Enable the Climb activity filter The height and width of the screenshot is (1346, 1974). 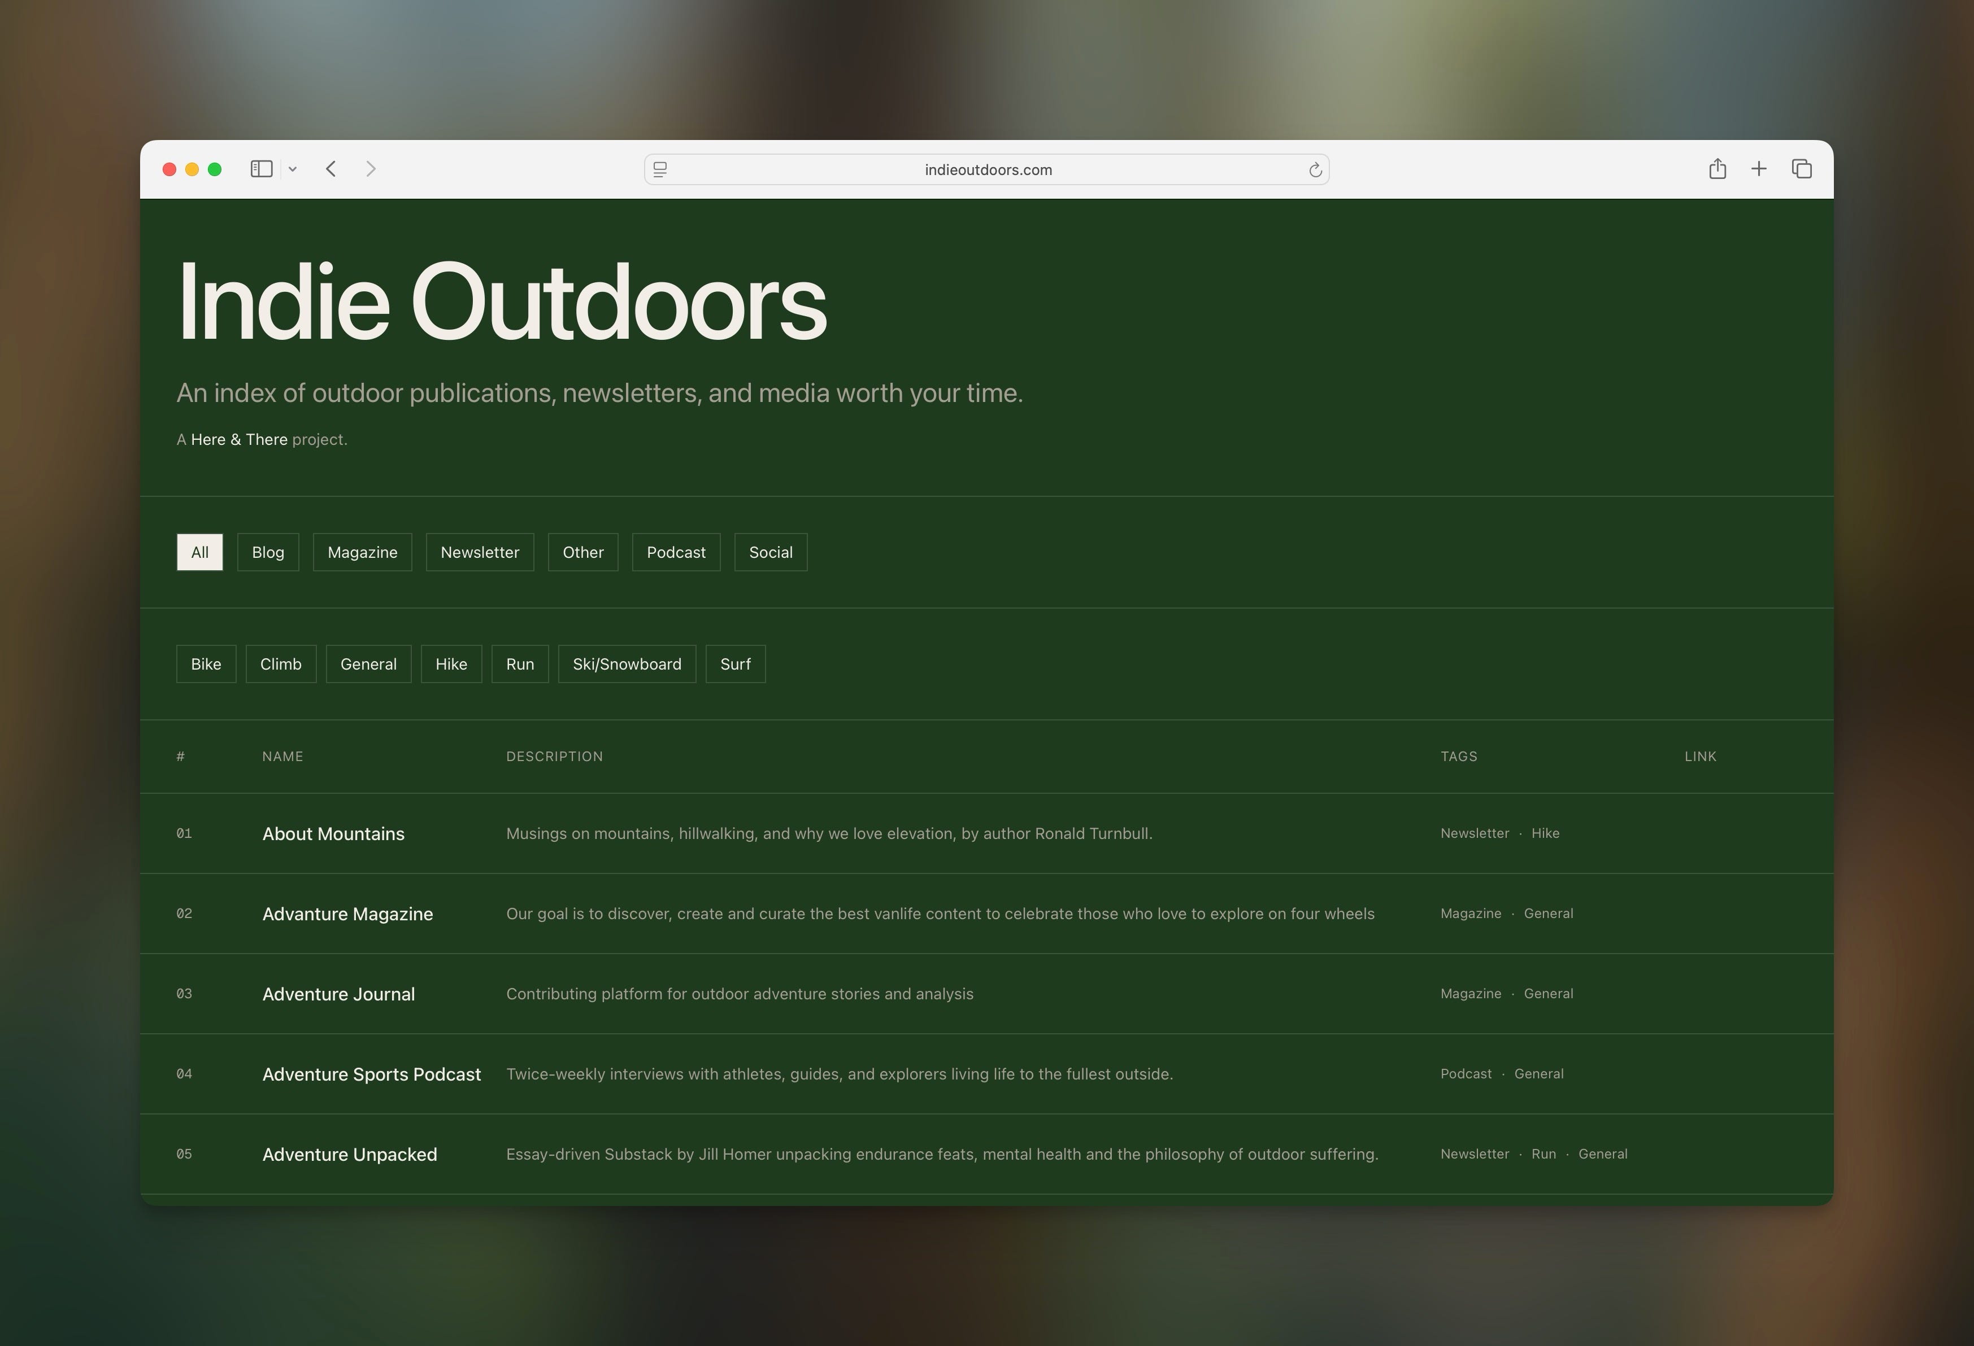(280, 665)
